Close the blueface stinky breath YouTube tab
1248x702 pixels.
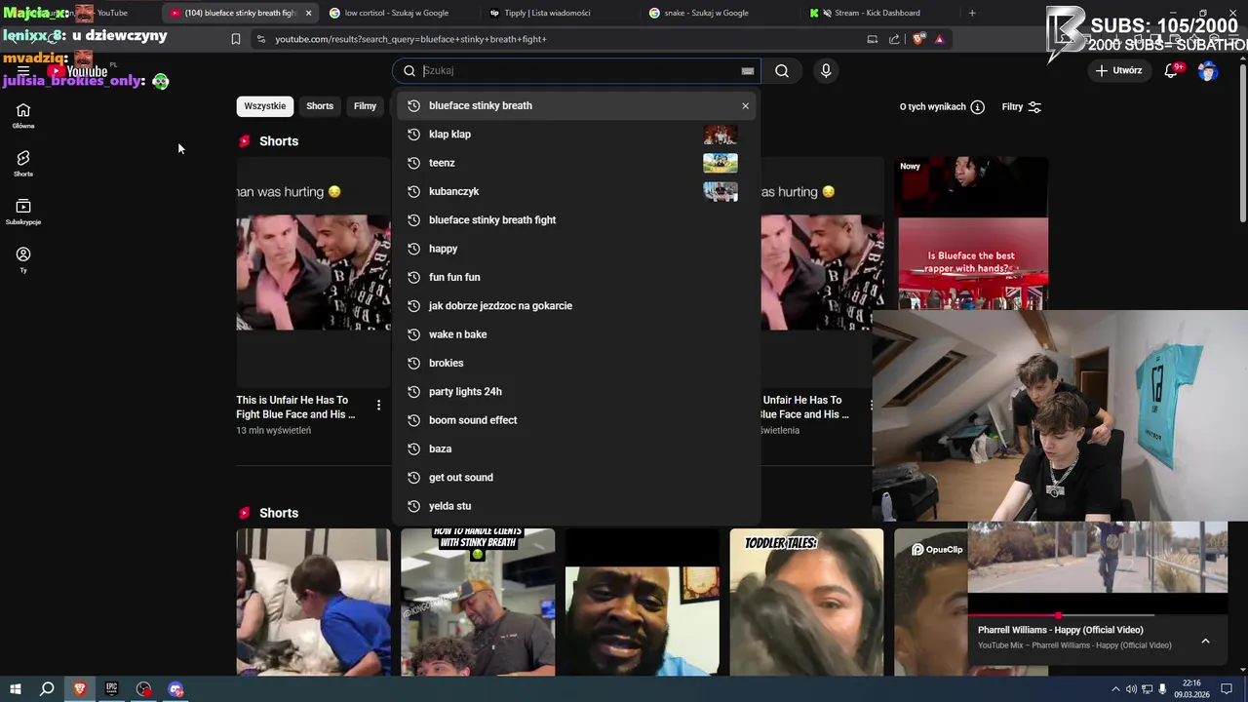click(x=308, y=13)
